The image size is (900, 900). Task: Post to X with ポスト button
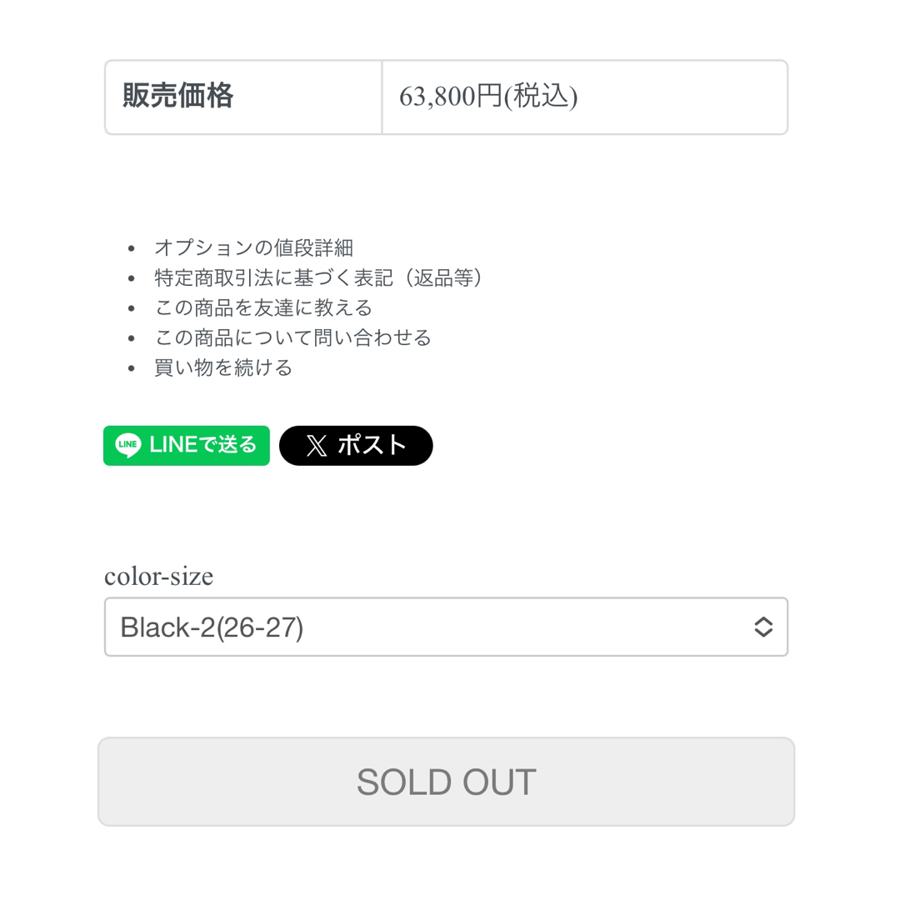pos(356,445)
